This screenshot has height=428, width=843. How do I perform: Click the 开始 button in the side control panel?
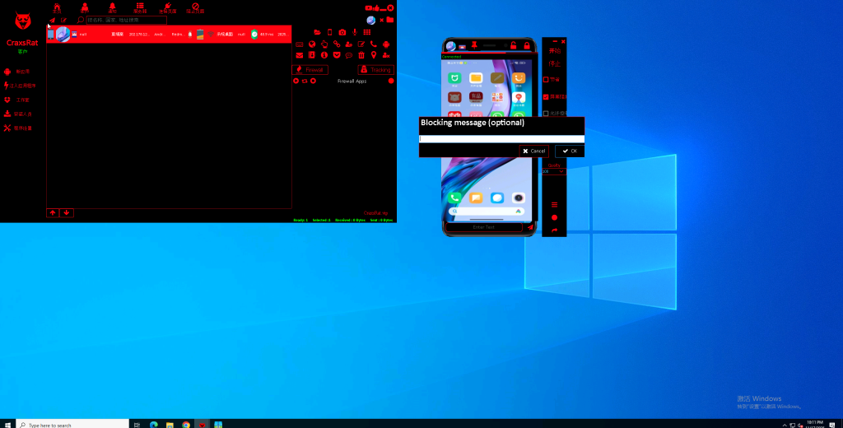pyautogui.click(x=554, y=51)
